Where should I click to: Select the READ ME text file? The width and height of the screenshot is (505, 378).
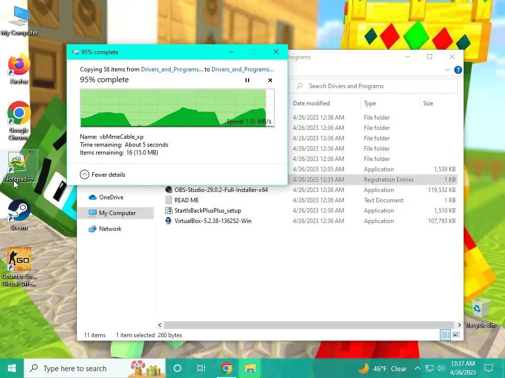click(x=186, y=200)
